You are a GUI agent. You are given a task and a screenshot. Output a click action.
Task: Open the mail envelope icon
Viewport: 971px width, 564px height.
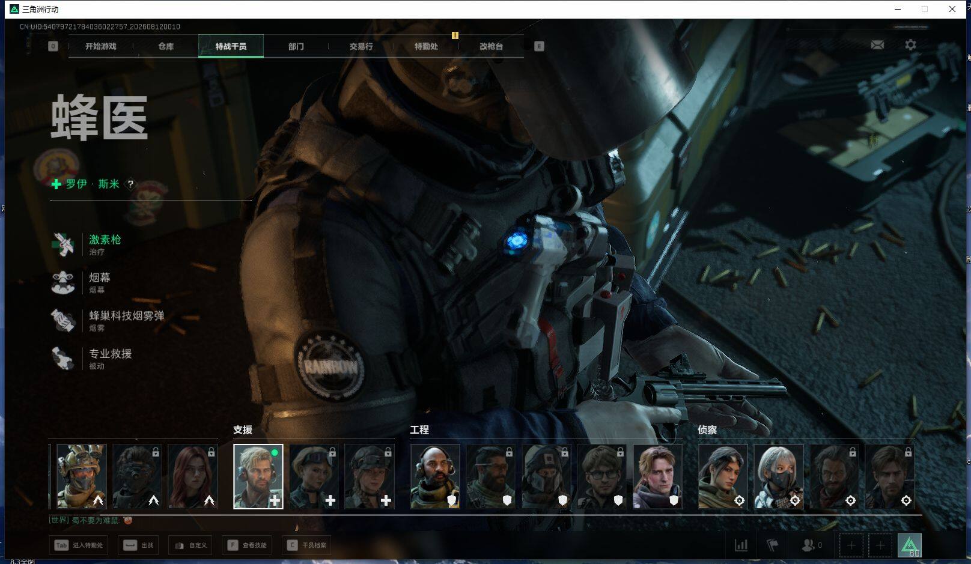point(877,45)
